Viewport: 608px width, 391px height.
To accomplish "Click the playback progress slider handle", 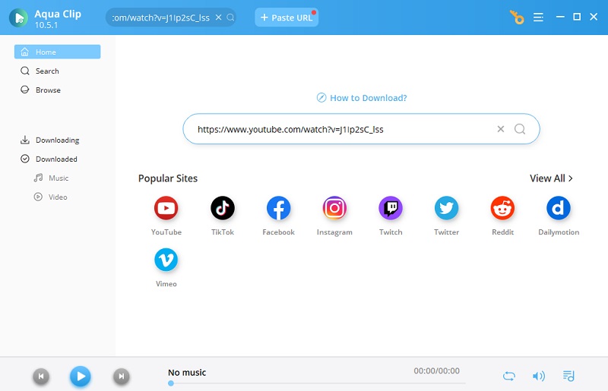I will (171, 383).
